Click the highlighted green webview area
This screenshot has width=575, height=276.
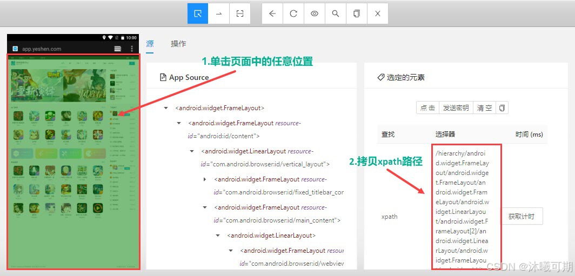[x=73, y=161]
